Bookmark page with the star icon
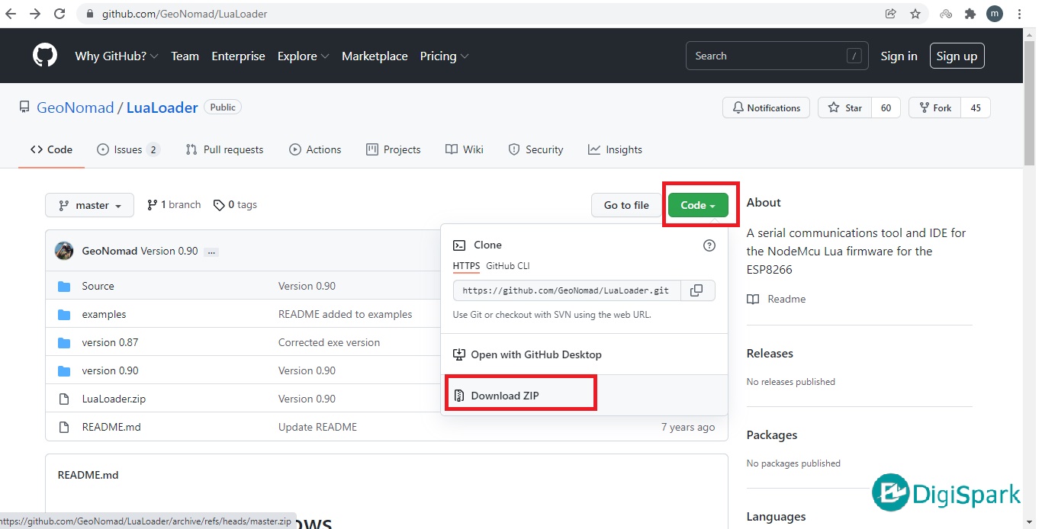 coord(915,14)
